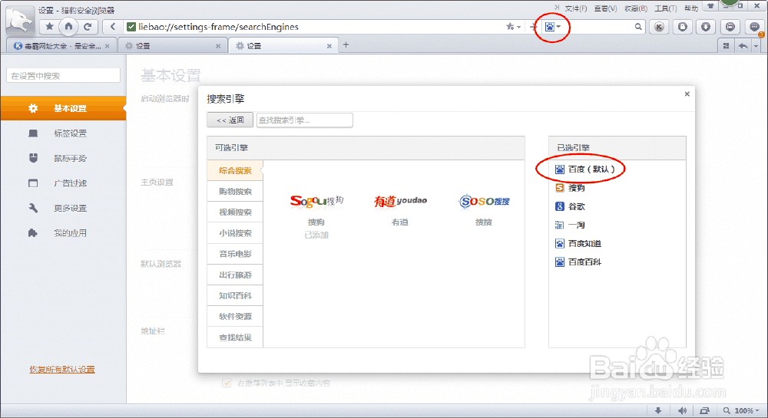Select the 小说搜索 category
768x418 pixels.
tap(235, 233)
